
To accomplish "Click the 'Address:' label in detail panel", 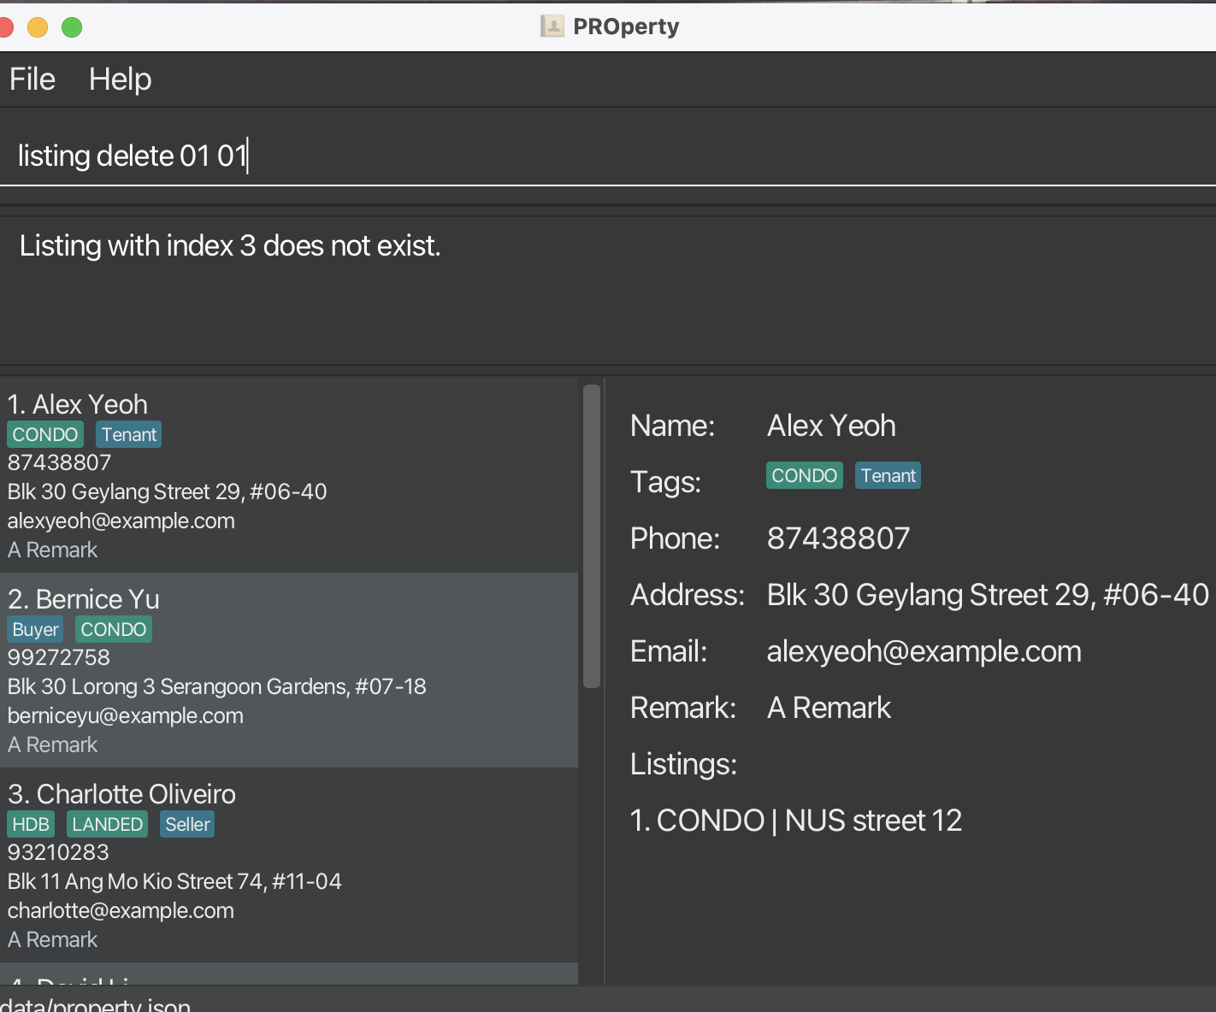I will 687,595.
